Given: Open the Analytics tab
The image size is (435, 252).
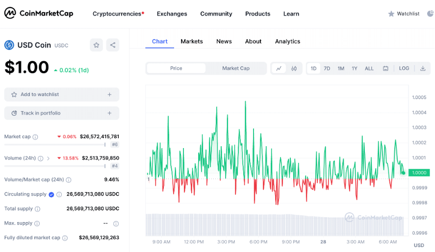Looking at the screenshot, I should point(287,42).
